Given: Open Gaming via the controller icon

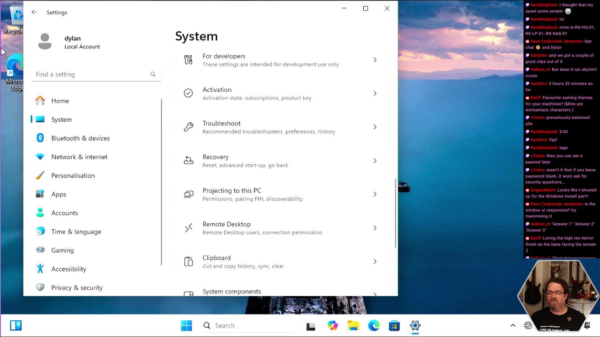Looking at the screenshot, I should pyautogui.click(x=40, y=250).
